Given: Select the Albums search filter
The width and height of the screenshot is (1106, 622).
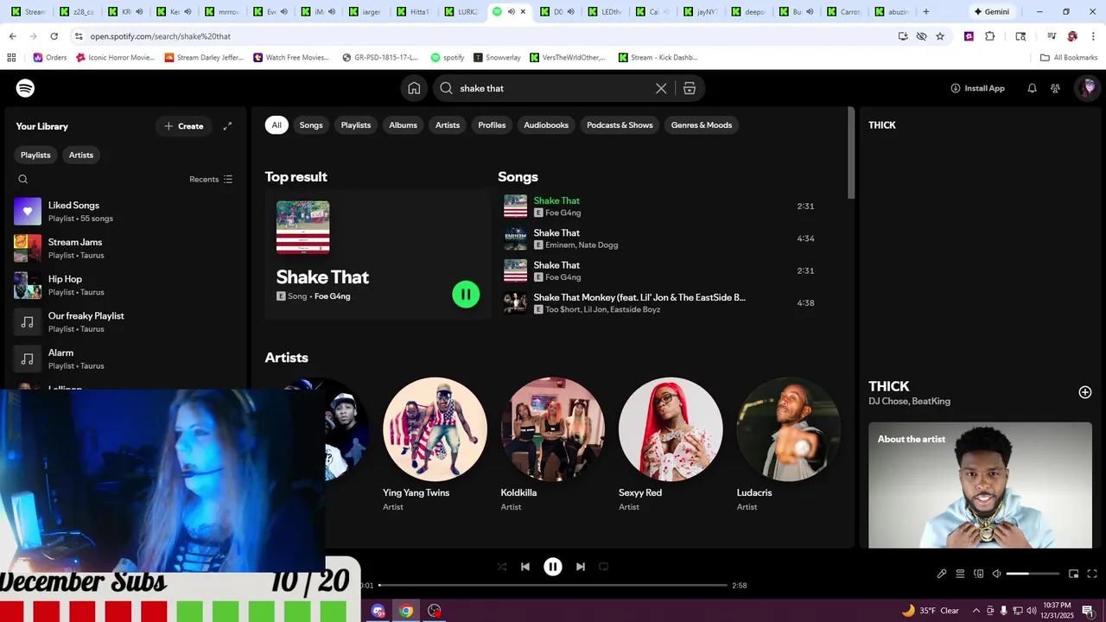Looking at the screenshot, I should pos(403,125).
